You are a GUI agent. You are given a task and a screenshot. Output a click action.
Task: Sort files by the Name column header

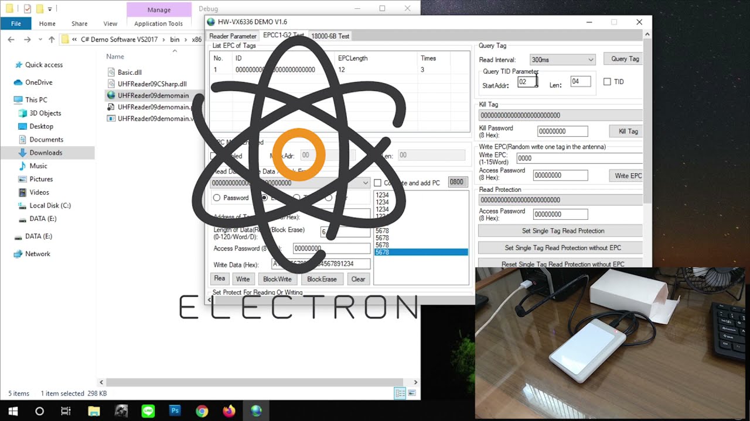point(115,57)
